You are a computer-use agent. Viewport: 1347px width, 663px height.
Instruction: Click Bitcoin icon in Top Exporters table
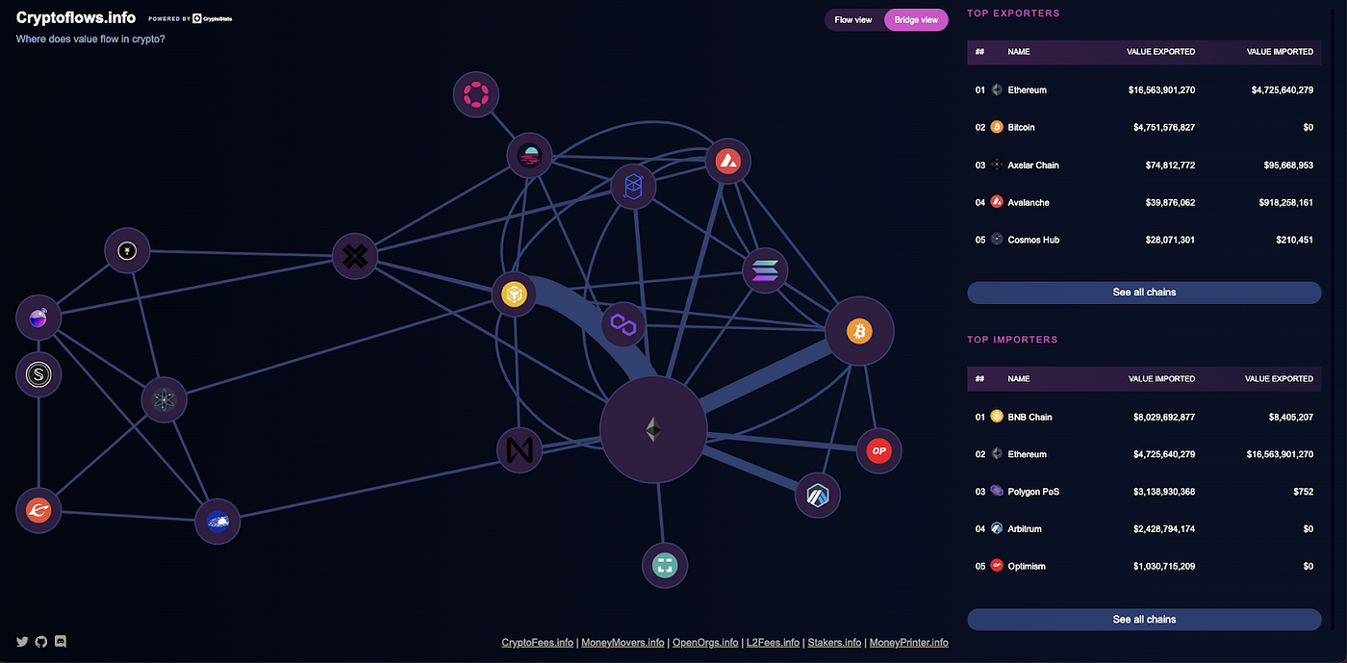(997, 127)
